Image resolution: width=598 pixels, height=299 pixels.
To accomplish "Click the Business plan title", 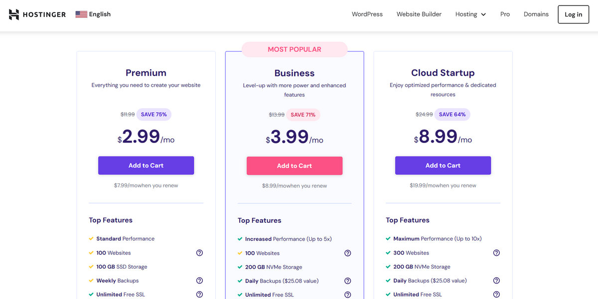I will point(295,73).
